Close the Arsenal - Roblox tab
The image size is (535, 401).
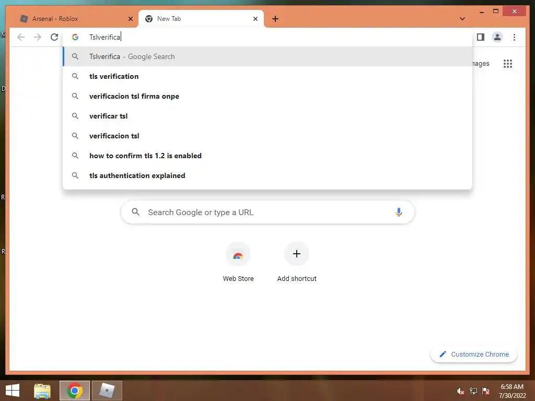pyautogui.click(x=130, y=19)
